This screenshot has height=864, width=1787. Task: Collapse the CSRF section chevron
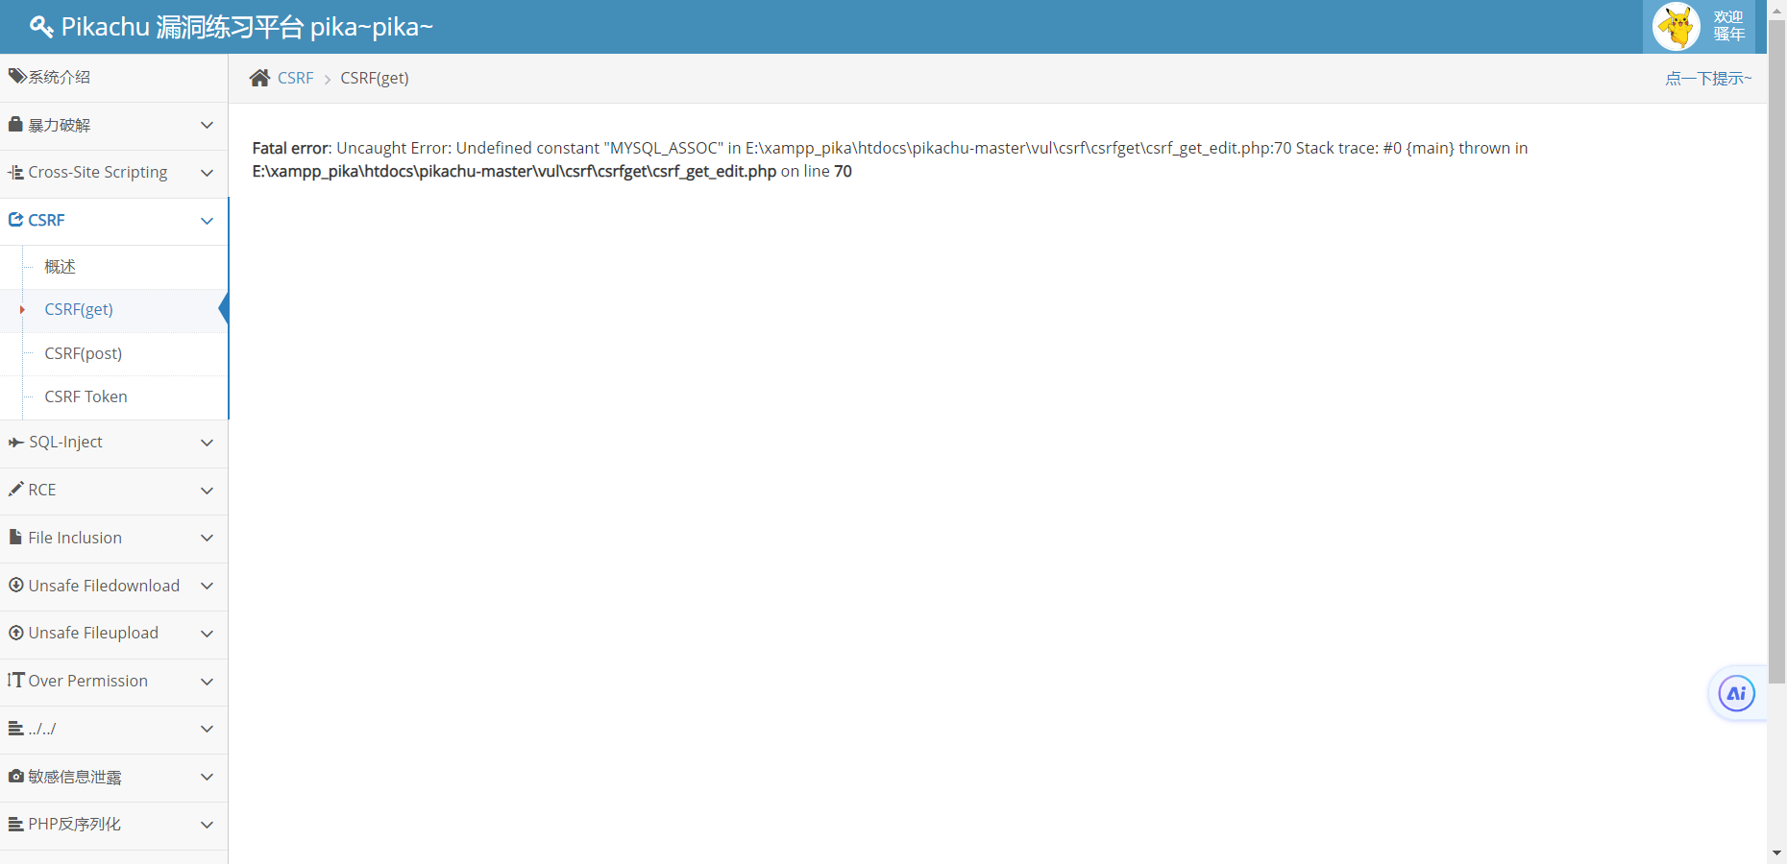pos(207,221)
